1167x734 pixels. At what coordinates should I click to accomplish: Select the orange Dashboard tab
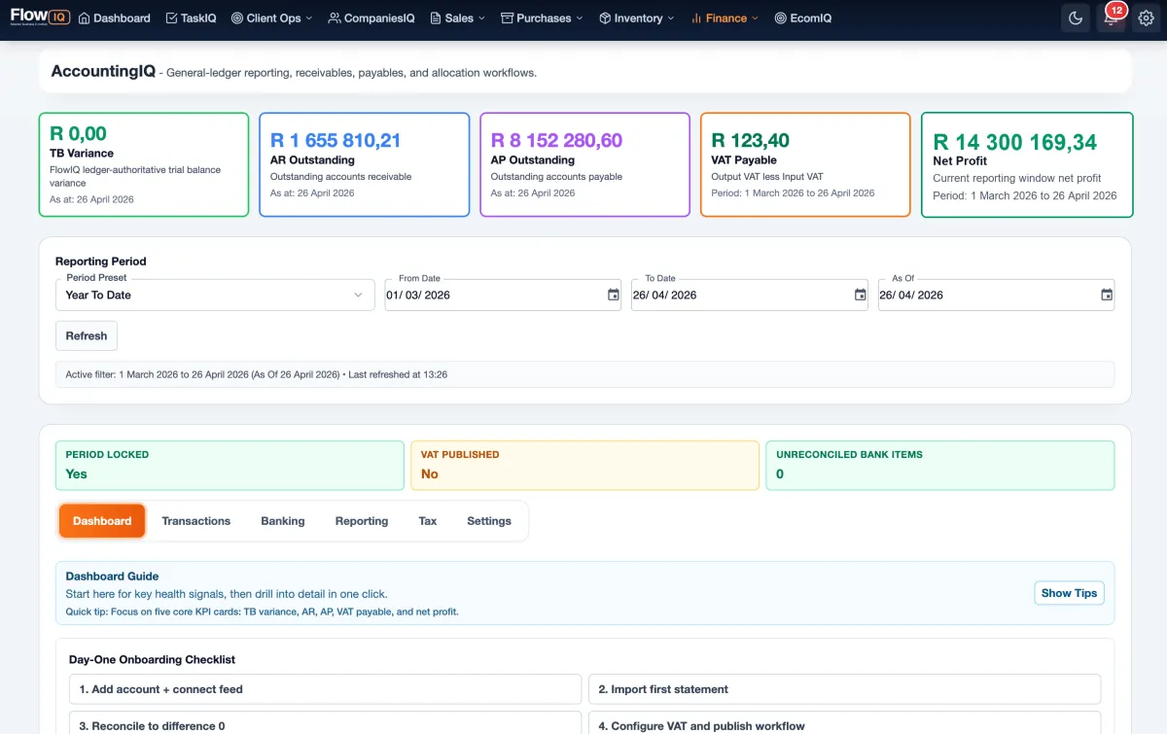pyautogui.click(x=102, y=521)
